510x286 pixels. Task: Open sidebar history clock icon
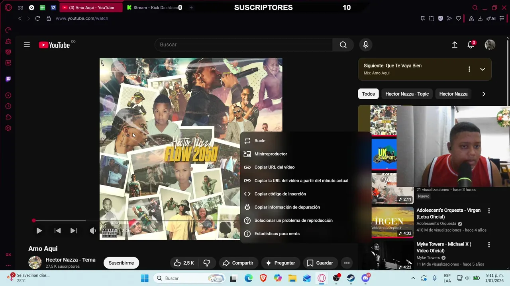8,106
